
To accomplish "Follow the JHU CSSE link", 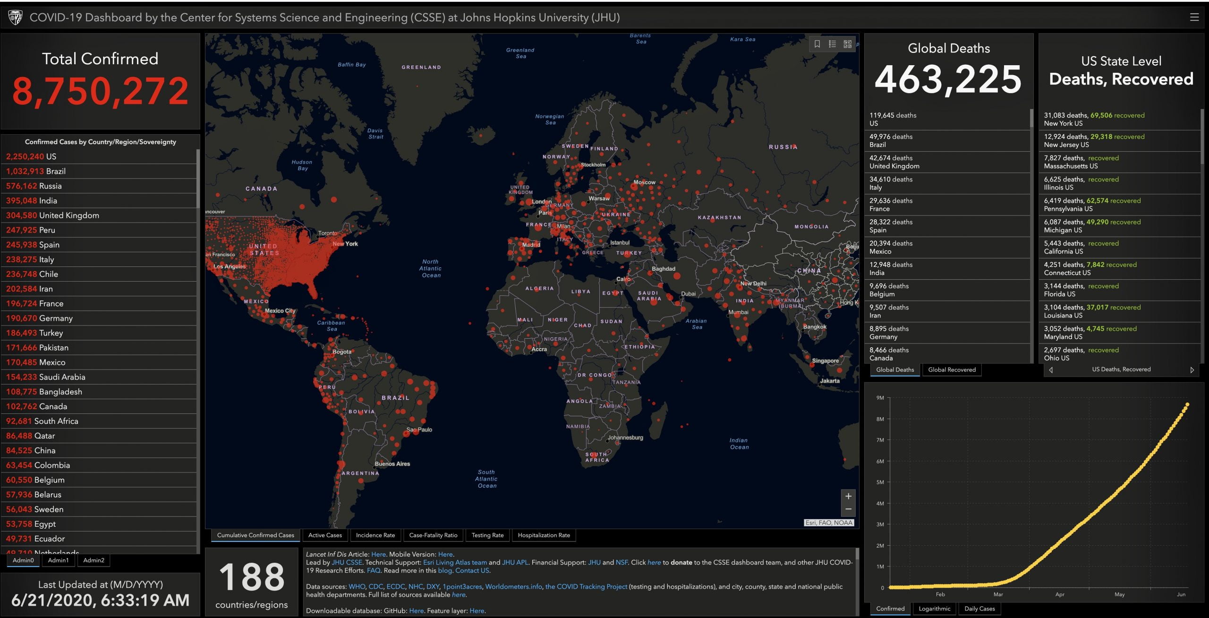I will point(347,562).
